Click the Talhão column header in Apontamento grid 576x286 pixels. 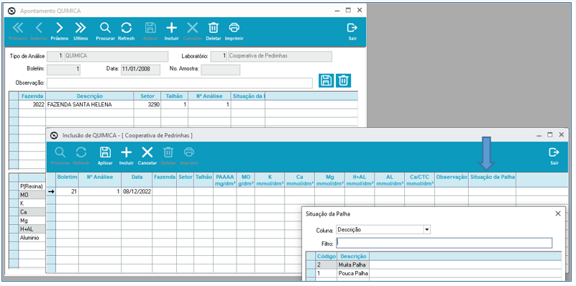point(175,96)
